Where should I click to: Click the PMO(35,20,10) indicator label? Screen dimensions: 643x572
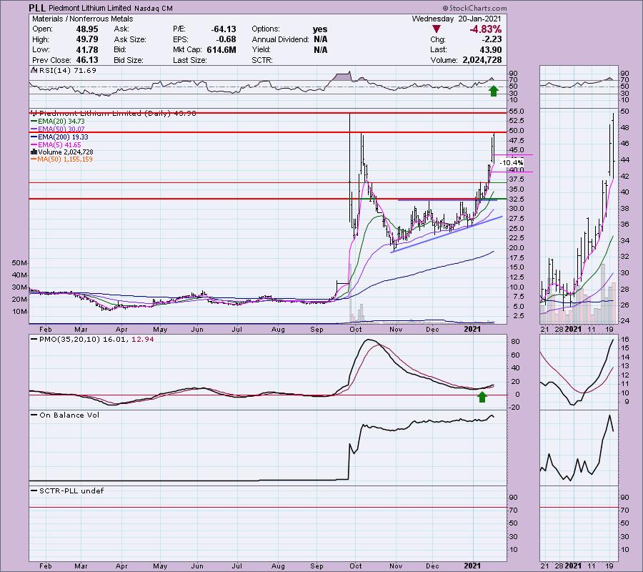70,340
